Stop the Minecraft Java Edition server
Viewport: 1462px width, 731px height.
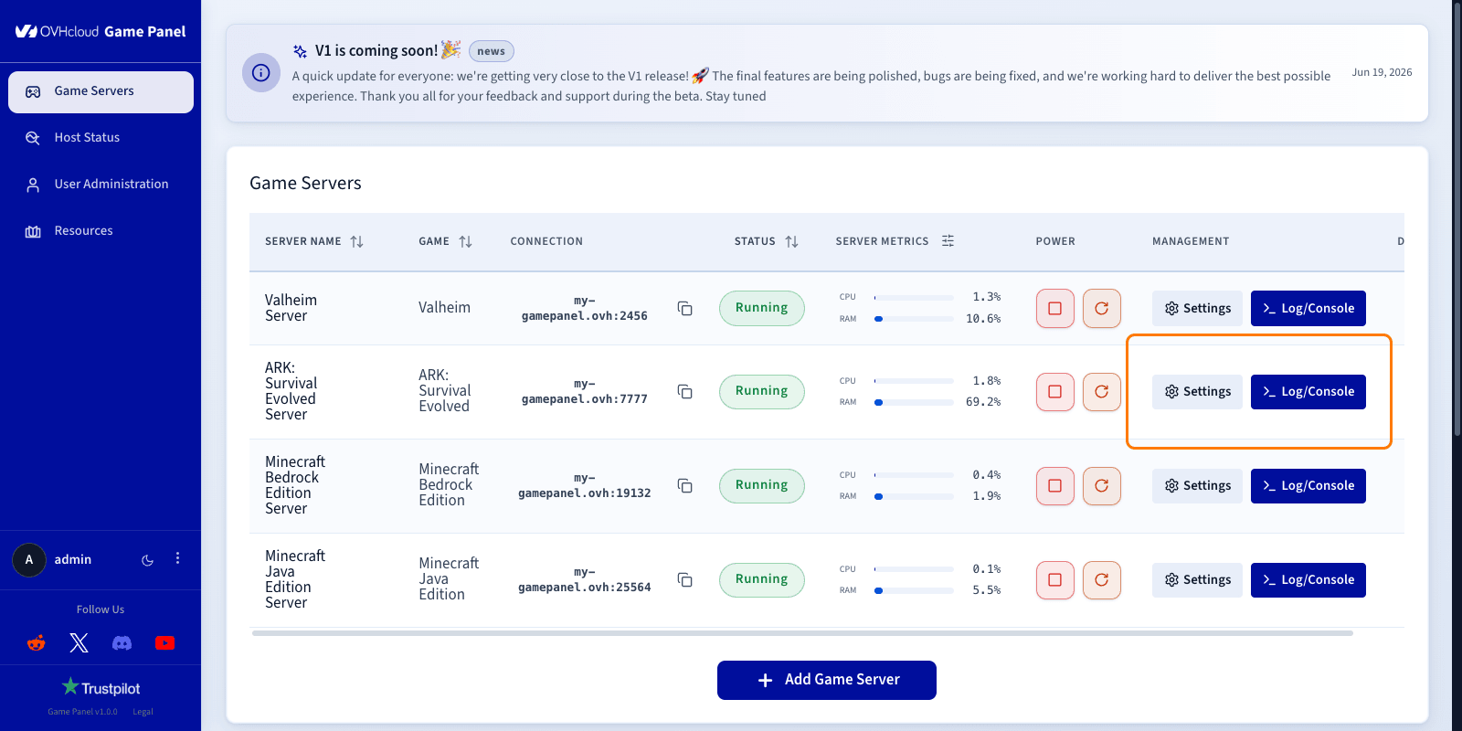(x=1055, y=580)
